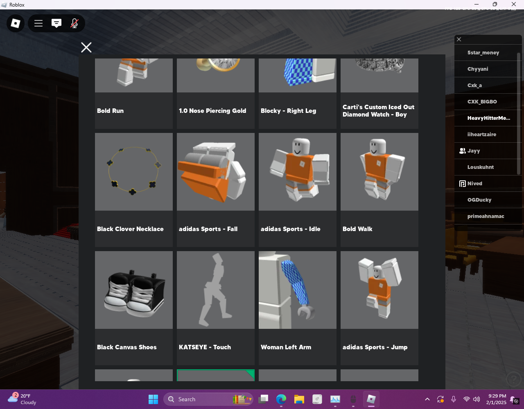This screenshot has height=409, width=524.
Task: Choose Carti's Custom Iced Out Diamond Watch
Action: [379, 94]
